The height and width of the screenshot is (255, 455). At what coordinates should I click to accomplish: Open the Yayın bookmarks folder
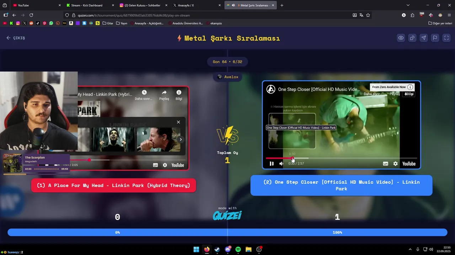pyautogui.click(x=122, y=23)
